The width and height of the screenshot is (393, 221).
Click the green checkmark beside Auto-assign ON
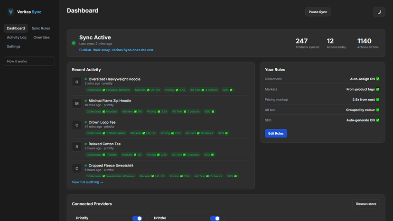click(378, 79)
